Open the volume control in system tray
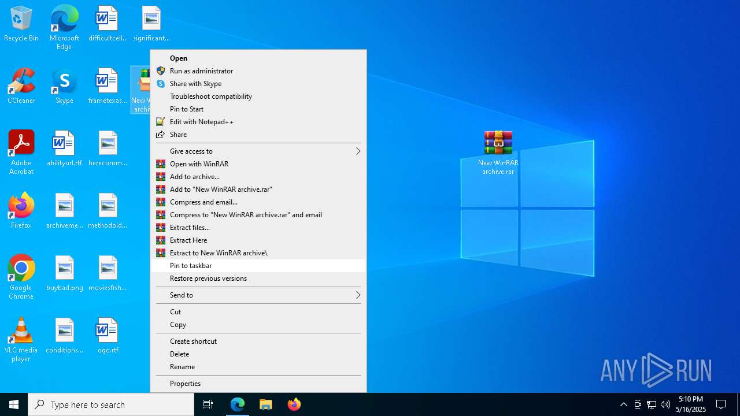Image resolution: width=740 pixels, height=416 pixels. pyautogui.click(x=665, y=404)
